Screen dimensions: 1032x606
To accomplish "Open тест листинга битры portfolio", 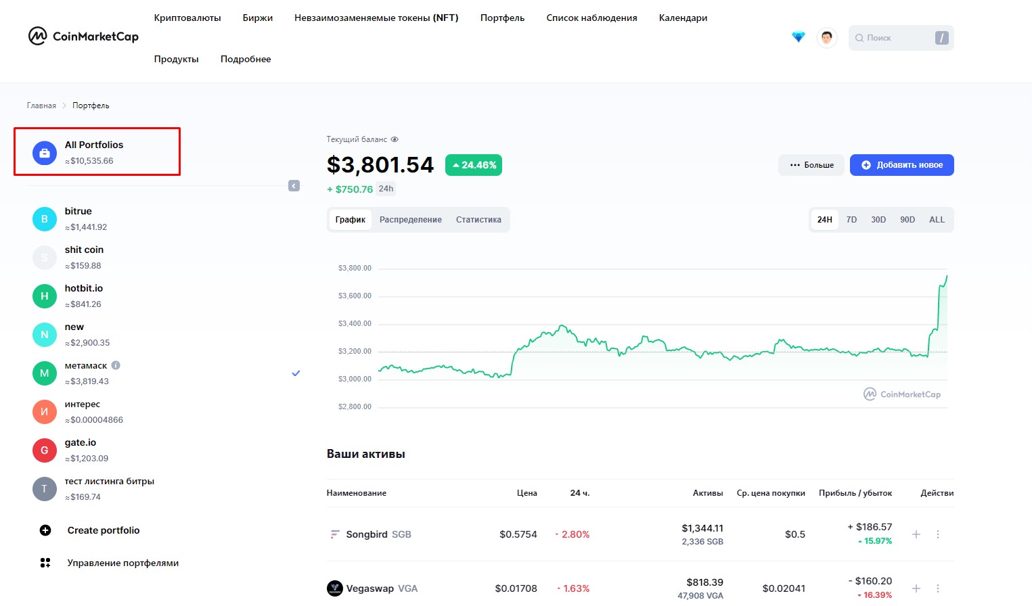I will tap(166, 489).
